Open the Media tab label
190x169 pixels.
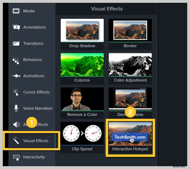[x=29, y=11]
